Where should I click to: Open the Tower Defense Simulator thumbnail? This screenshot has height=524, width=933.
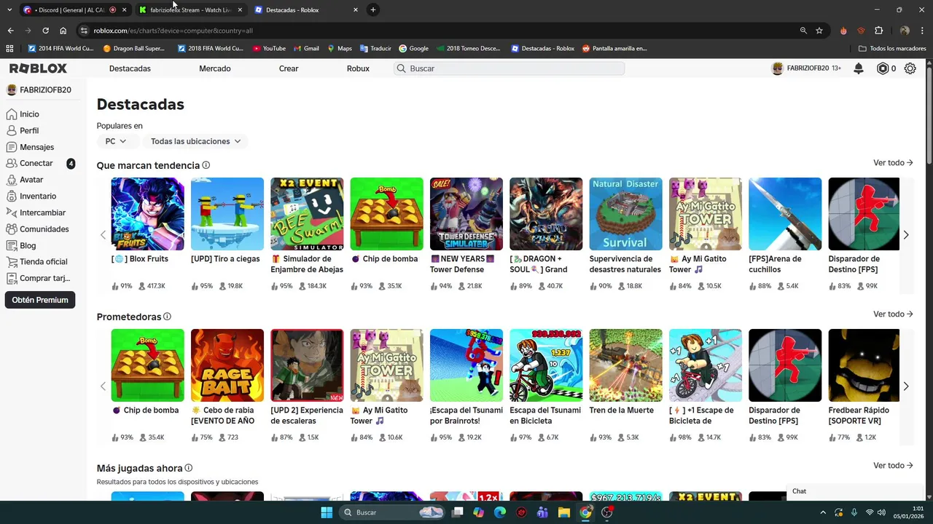coord(466,214)
